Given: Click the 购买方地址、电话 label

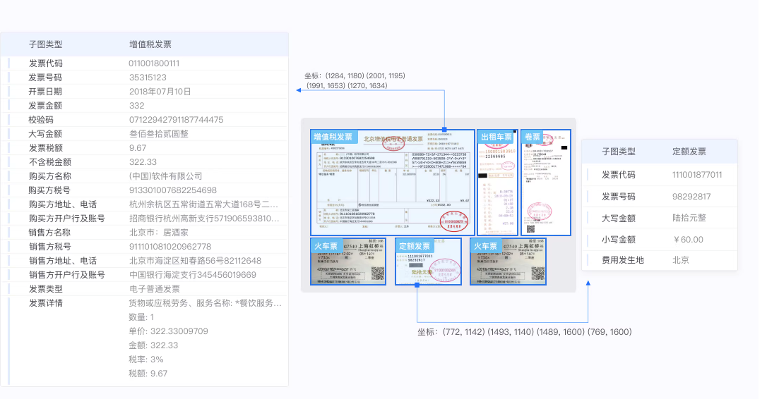Looking at the screenshot, I should coord(63,204).
